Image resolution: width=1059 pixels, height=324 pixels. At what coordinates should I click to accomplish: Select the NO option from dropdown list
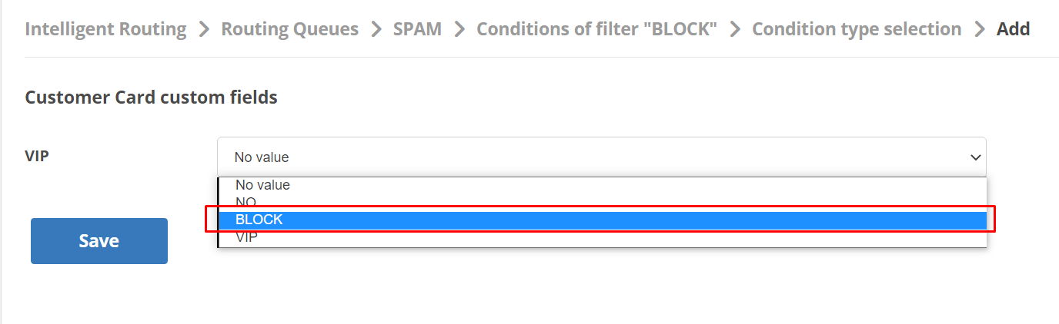pyautogui.click(x=603, y=201)
